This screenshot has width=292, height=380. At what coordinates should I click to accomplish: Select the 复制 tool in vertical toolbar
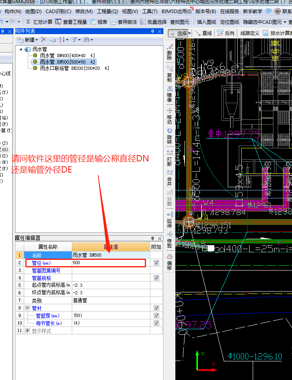click(170, 74)
